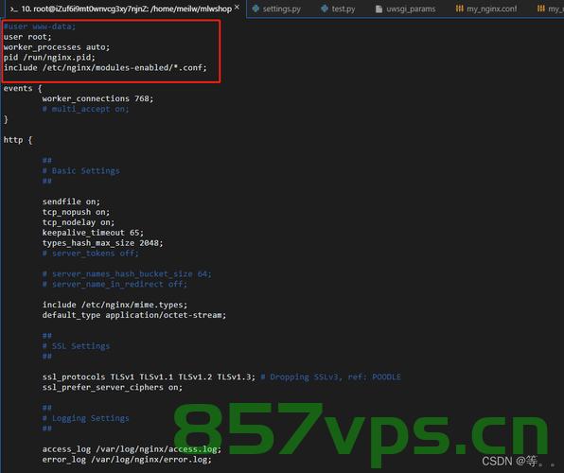Click the Python icon beside test.py
The height and width of the screenshot is (473, 564).
325,9
